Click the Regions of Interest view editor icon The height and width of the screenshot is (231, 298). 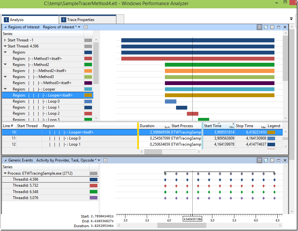[x=86, y=27]
